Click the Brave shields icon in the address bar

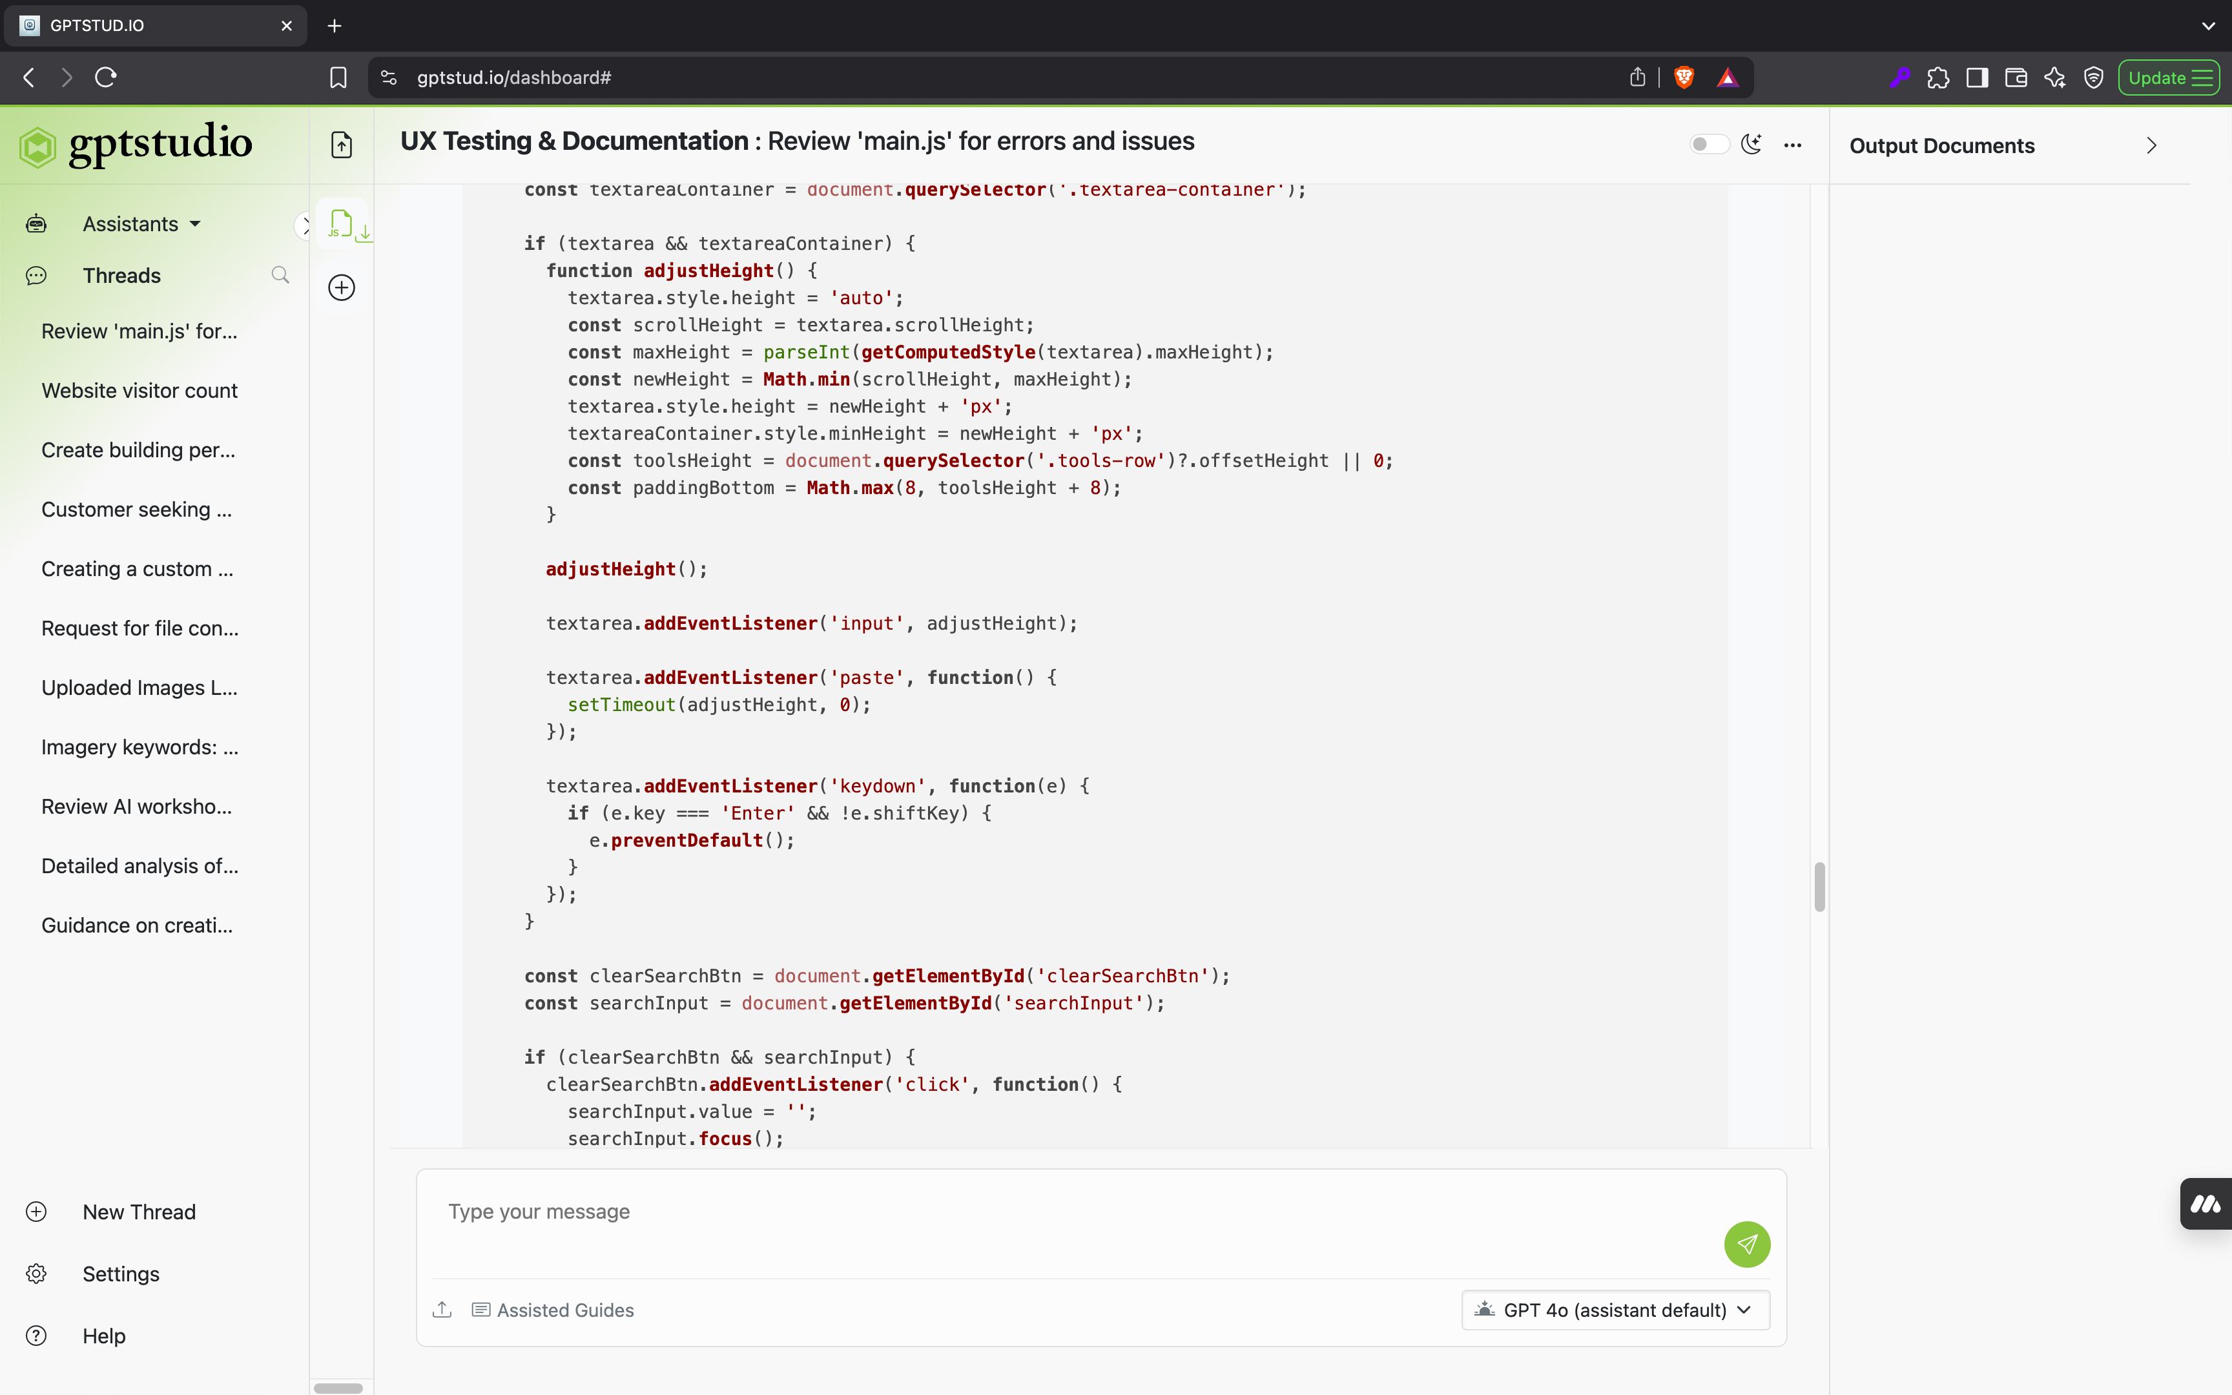coord(1683,77)
